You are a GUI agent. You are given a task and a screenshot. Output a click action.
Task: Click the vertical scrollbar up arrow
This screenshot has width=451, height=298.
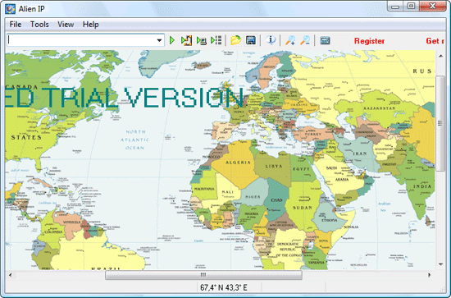(440, 56)
